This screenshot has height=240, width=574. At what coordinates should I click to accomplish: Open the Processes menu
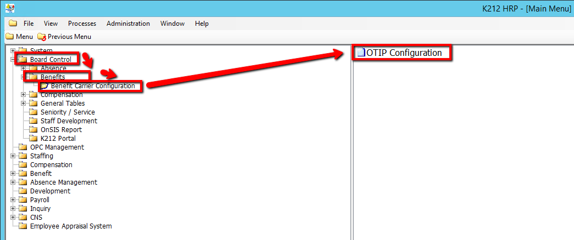point(82,24)
